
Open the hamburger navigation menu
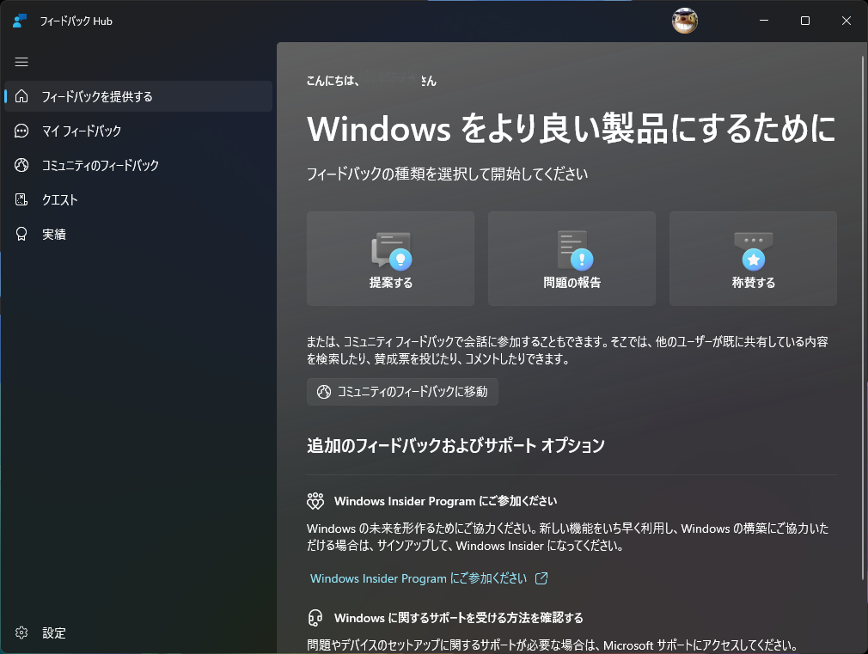pyautogui.click(x=21, y=62)
